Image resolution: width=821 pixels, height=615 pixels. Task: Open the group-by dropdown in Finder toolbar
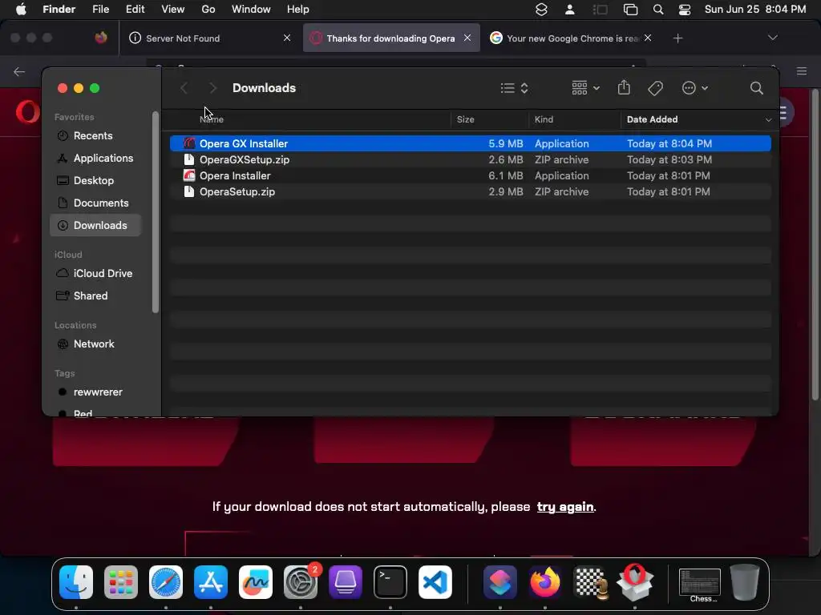coord(585,88)
